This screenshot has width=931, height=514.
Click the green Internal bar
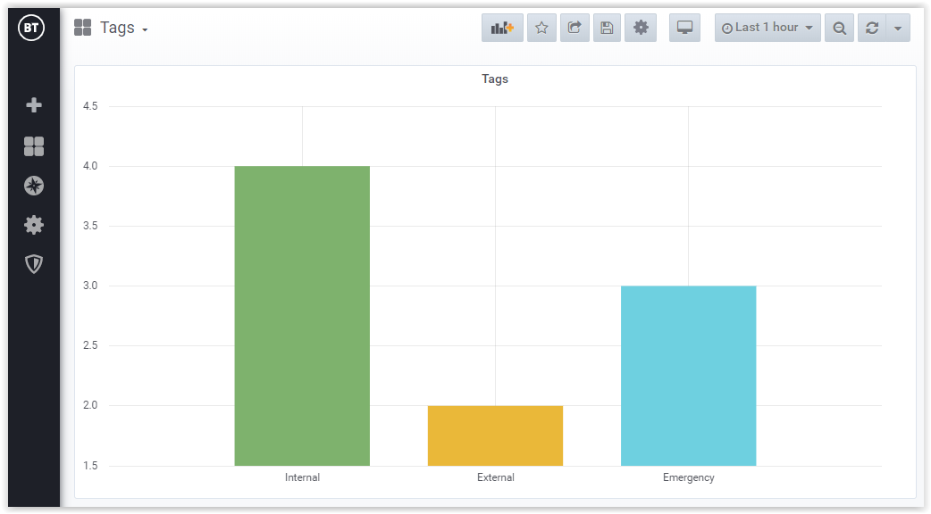tap(302, 315)
